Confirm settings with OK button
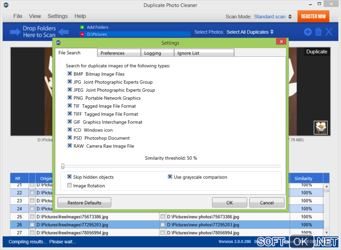This screenshot has width=341, height=250. tap(229, 202)
